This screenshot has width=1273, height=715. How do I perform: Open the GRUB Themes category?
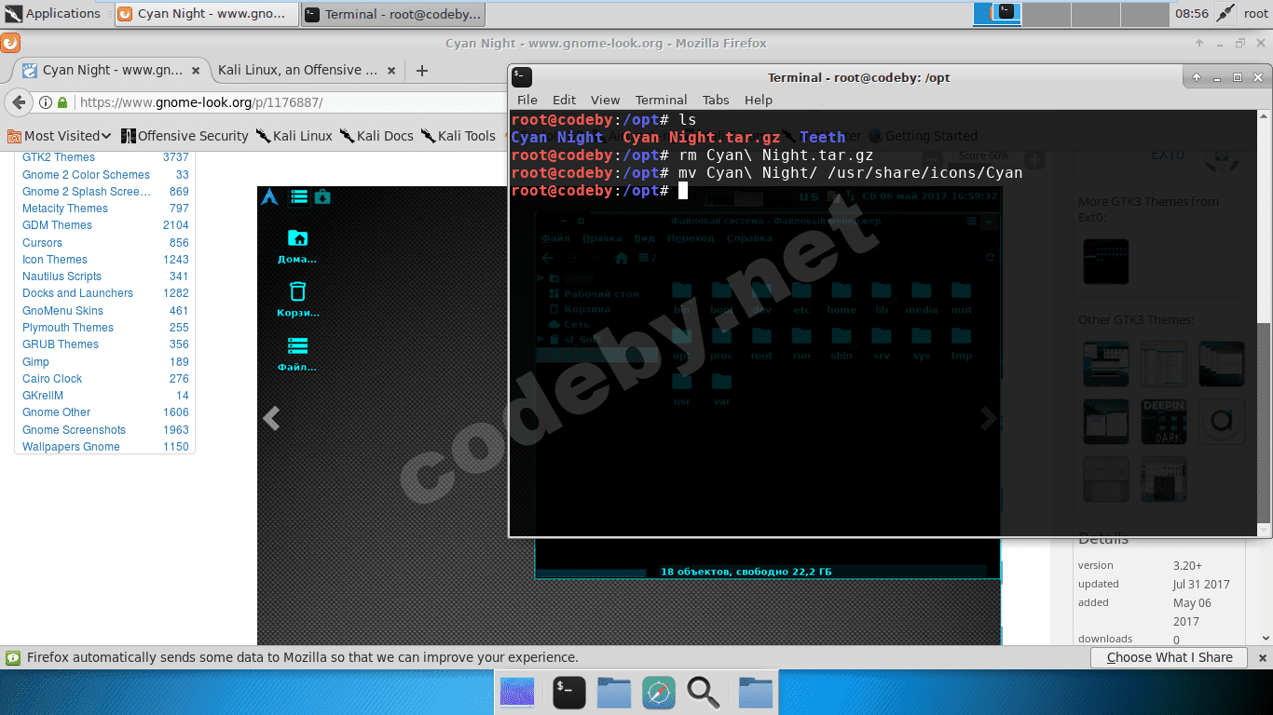pos(61,344)
